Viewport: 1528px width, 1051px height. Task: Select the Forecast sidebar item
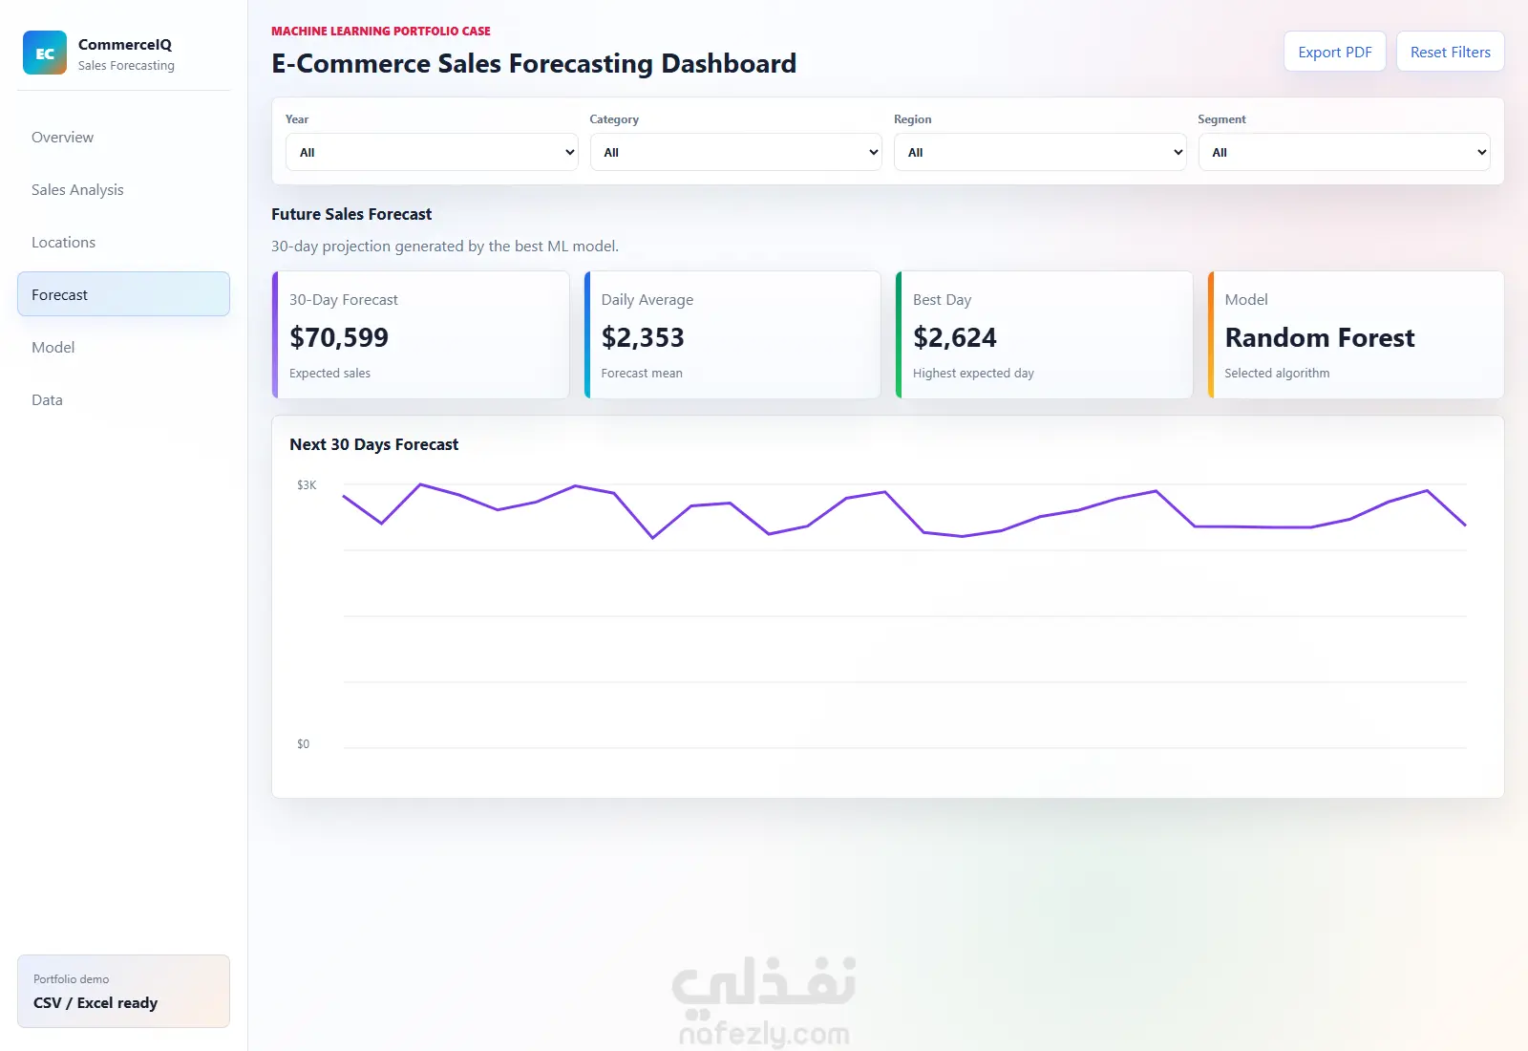[123, 294]
